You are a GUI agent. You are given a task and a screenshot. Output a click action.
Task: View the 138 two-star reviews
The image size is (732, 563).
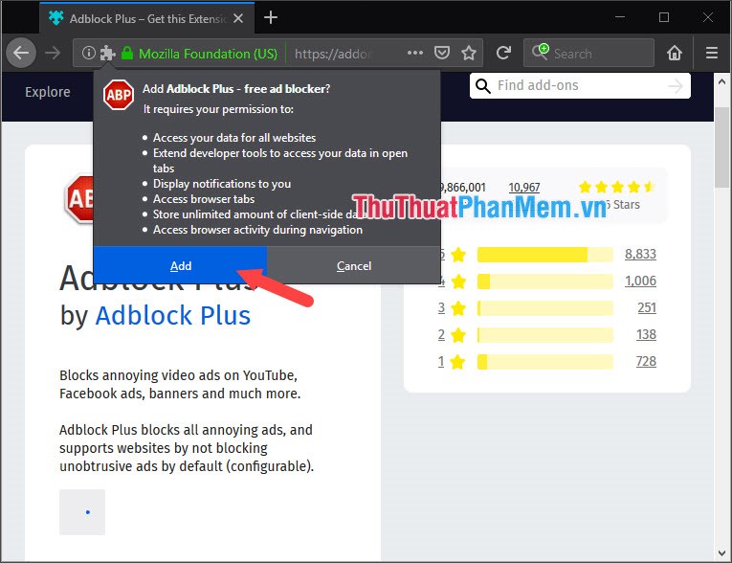tap(646, 334)
